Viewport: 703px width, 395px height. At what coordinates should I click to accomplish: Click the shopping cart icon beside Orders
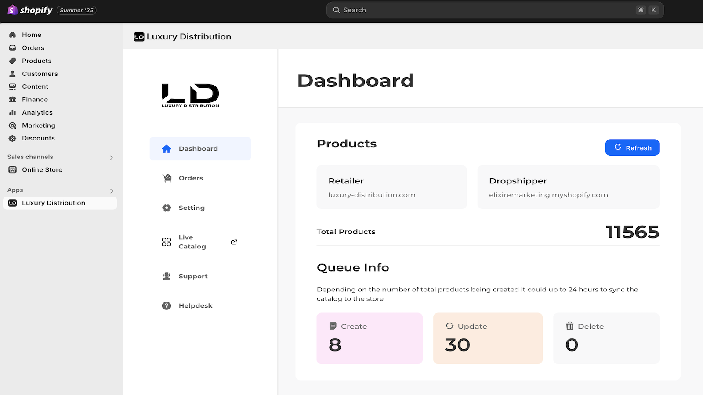(x=167, y=178)
